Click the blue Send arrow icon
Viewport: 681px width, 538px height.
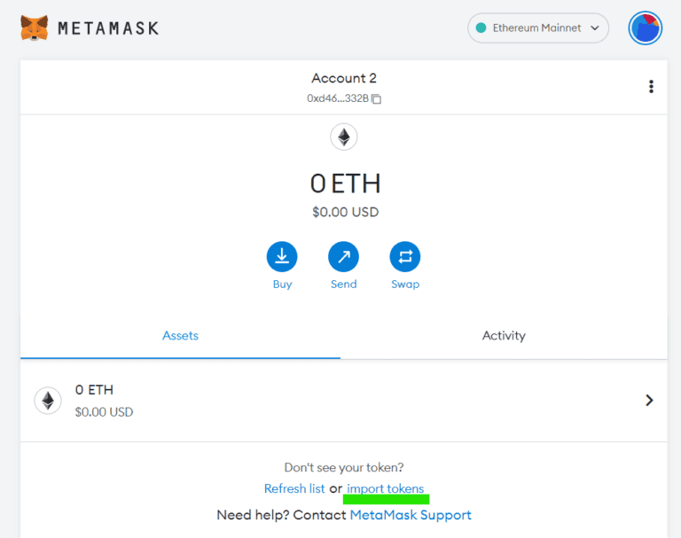[343, 257]
